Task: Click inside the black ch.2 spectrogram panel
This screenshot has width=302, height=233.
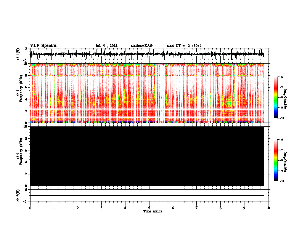Action: [147, 156]
